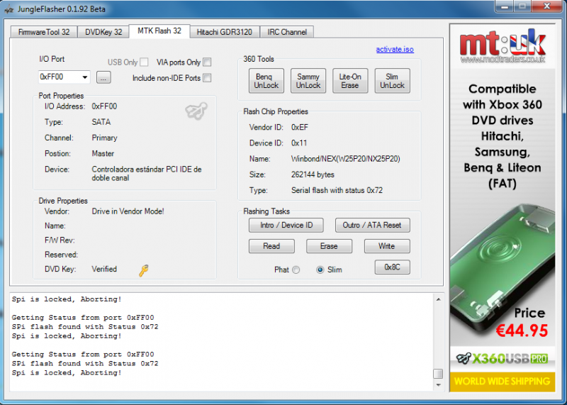Click the log scrollbar thumb

pos(438,373)
